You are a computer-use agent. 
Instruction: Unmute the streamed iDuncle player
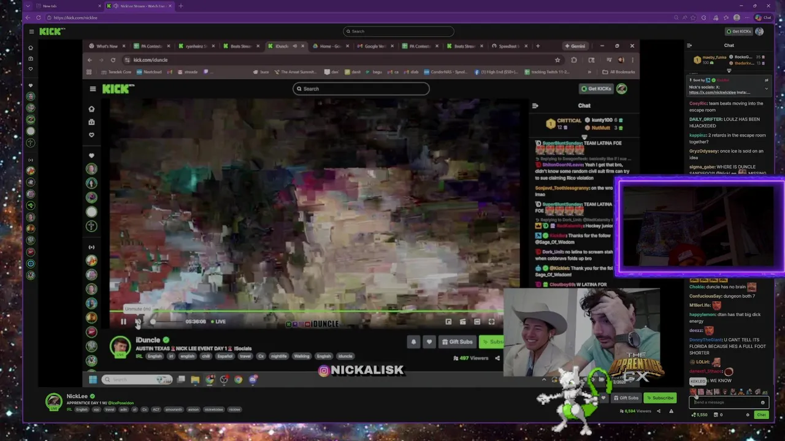click(138, 322)
